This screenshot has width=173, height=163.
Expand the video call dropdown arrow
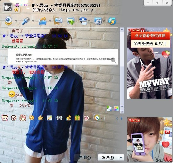(16, 21)
